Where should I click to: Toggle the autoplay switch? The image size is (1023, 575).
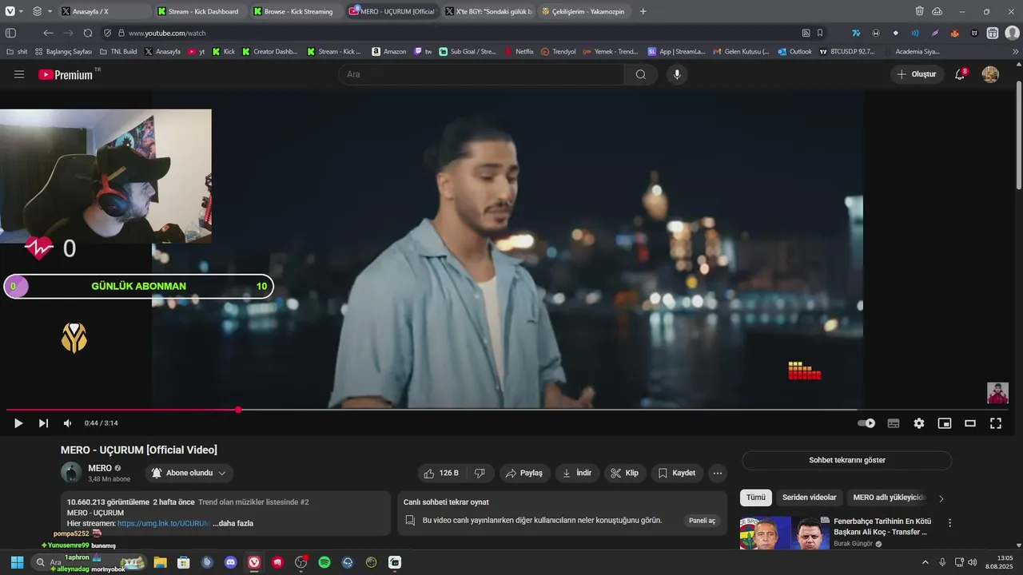tap(866, 423)
